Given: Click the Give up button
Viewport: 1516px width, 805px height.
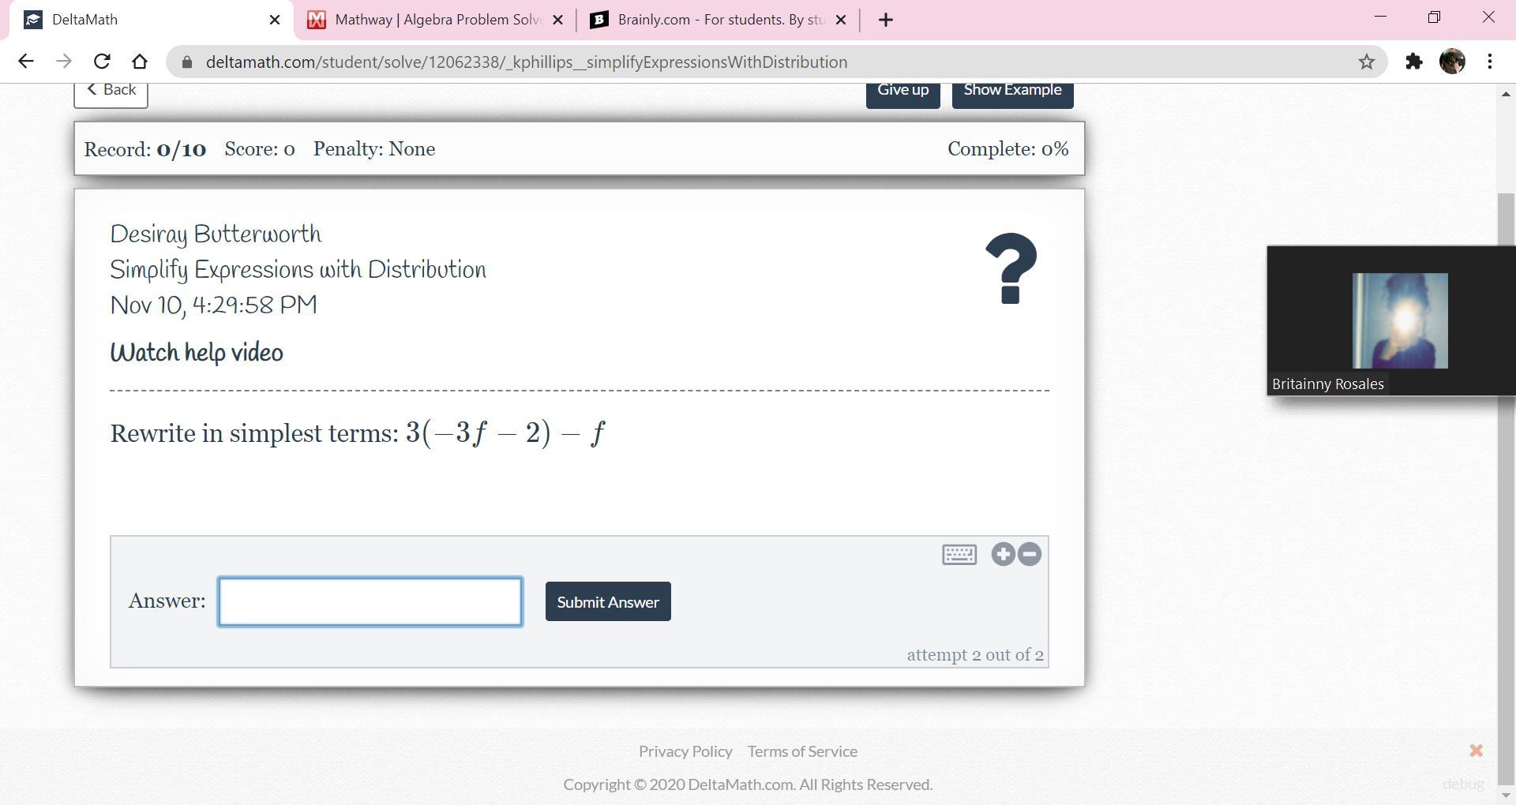Looking at the screenshot, I should coord(902,91).
